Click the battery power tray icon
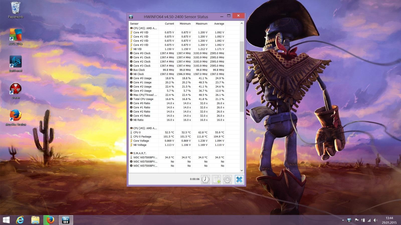This screenshot has width=401, height=225. 363,220
